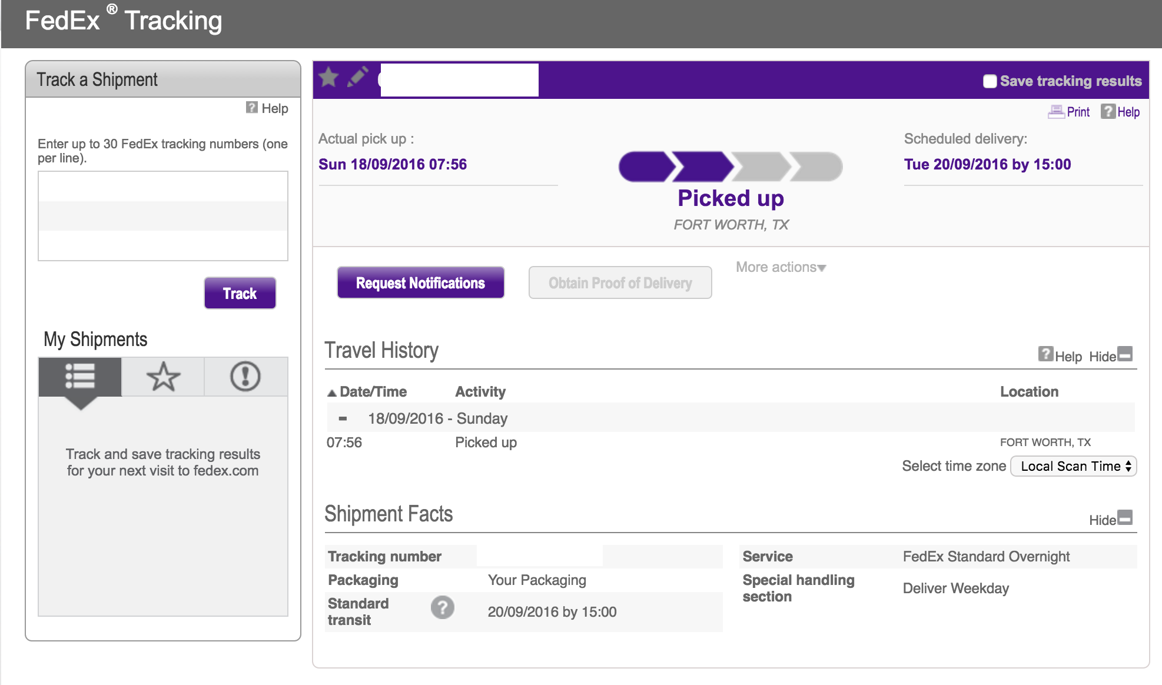Click the 20/09/2016 by 15:00 standard transit value
Viewport: 1162px width, 685px height.
(x=552, y=612)
